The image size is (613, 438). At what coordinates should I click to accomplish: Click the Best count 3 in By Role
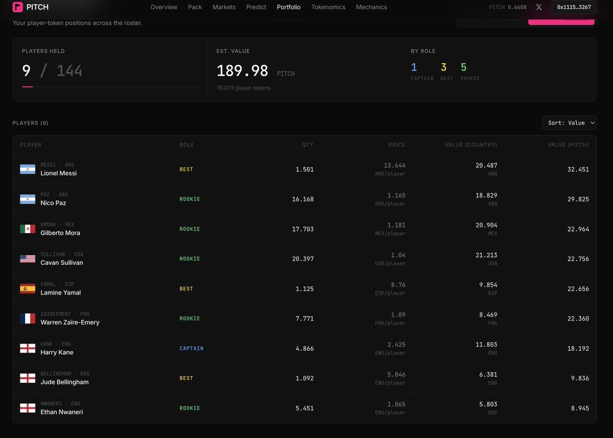pyautogui.click(x=443, y=67)
